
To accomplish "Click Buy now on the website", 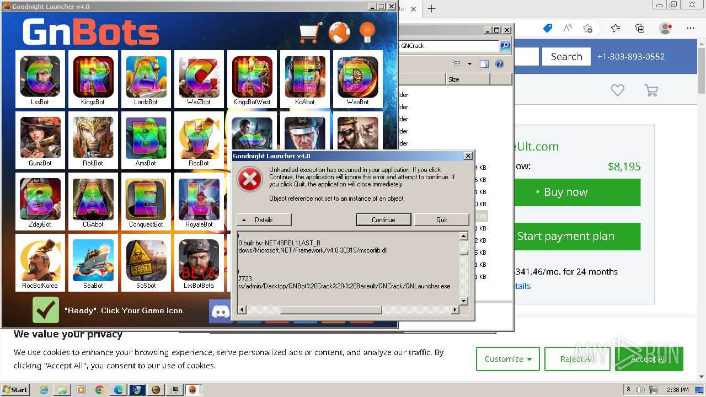I will click(577, 192).
